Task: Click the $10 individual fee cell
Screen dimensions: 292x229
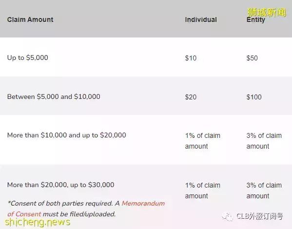Action: (x=191, y=58)
